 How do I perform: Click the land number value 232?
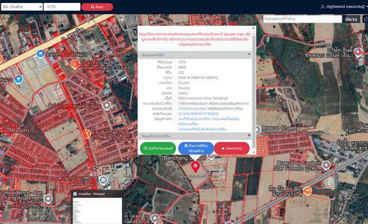tap(181, 72)
